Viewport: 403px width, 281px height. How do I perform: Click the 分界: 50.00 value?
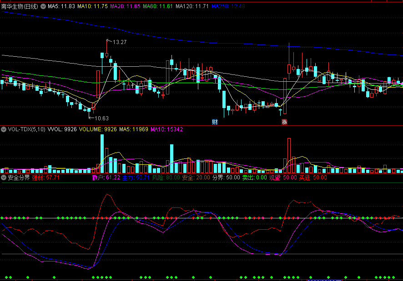click(x=226, y=177)
